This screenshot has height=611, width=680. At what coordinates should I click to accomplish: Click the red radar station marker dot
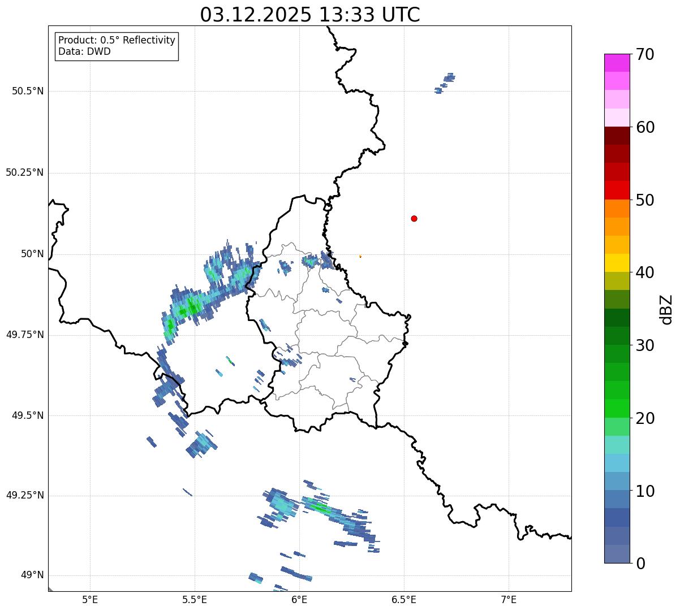coord(414,219)
